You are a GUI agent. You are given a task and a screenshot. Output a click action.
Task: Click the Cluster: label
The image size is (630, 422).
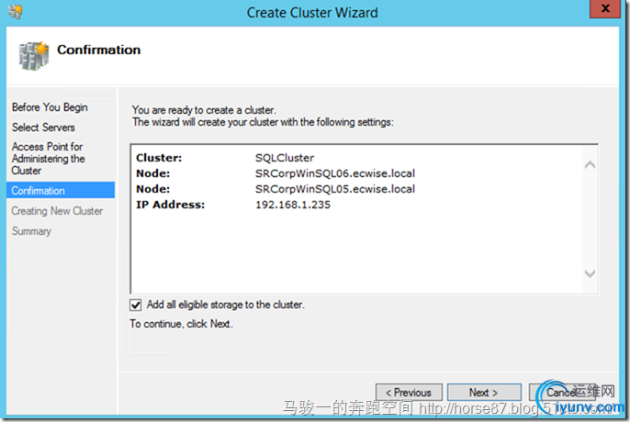(x=159, y=158)
